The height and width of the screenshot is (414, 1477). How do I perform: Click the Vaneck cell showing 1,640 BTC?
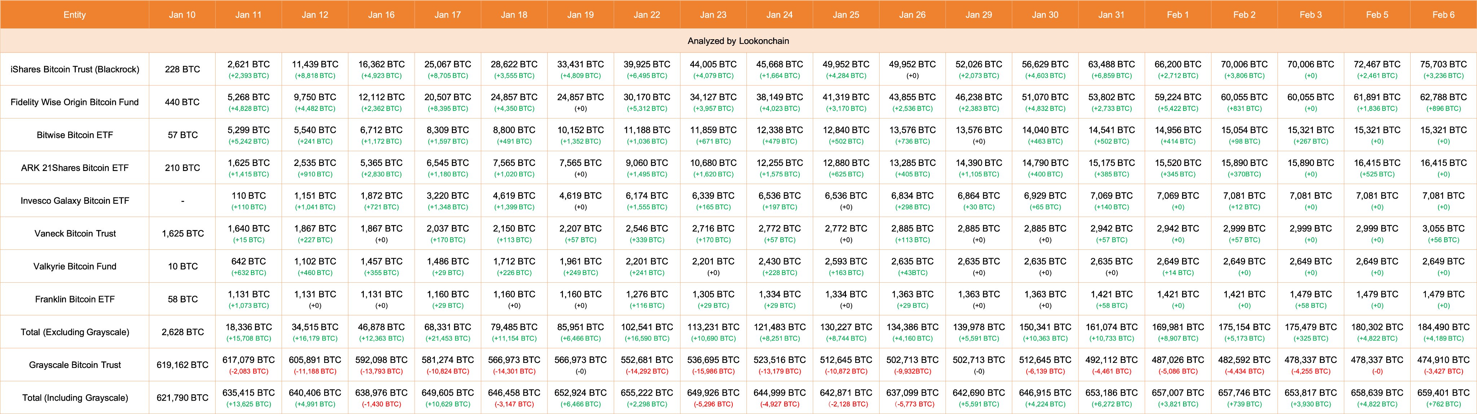pos(248,233)
